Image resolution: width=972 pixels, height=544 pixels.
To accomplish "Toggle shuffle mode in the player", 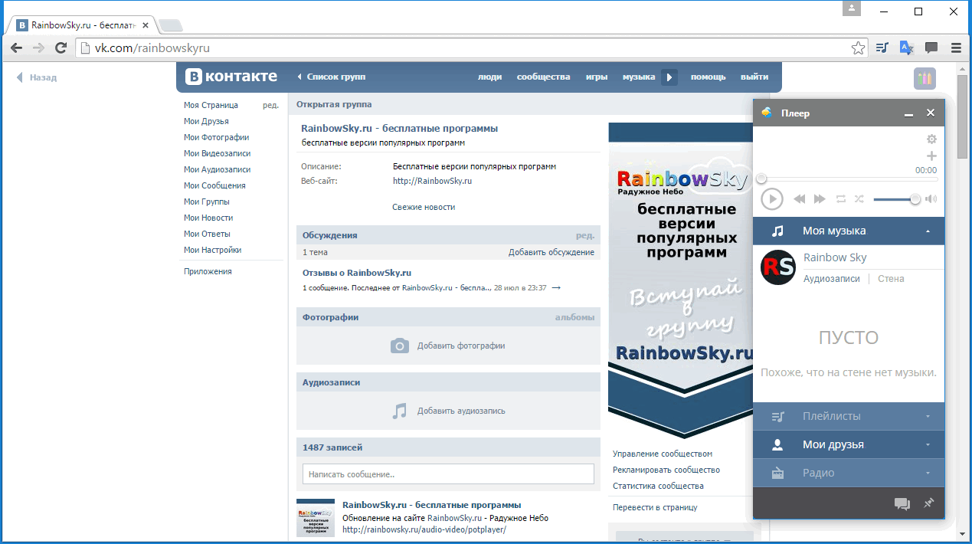I will [859, 199].
